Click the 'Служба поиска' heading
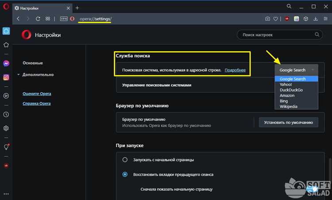This screenshot has height=200, width=332. pyautogui.click(x=133, y=56)
